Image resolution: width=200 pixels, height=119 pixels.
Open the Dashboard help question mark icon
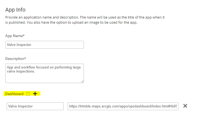[28, 94]
